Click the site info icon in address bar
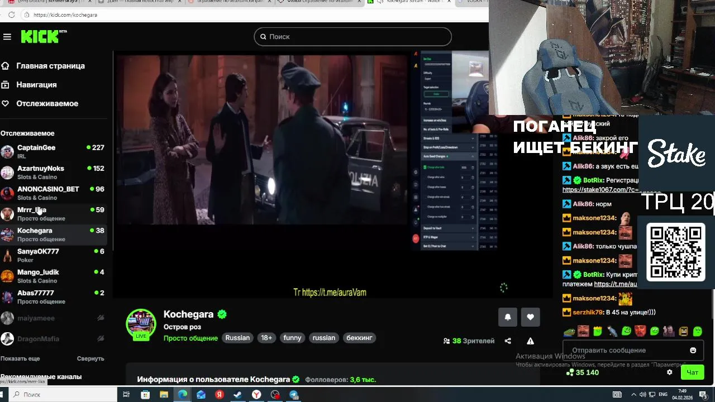Image resolution: width=715 pixels, height=402 pixels. coord(27,15)
